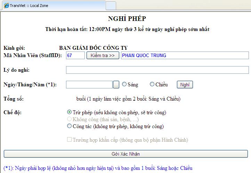251x173 pixels.
Task: Open the date picker ellipsis button
Action: coord(116,85)
